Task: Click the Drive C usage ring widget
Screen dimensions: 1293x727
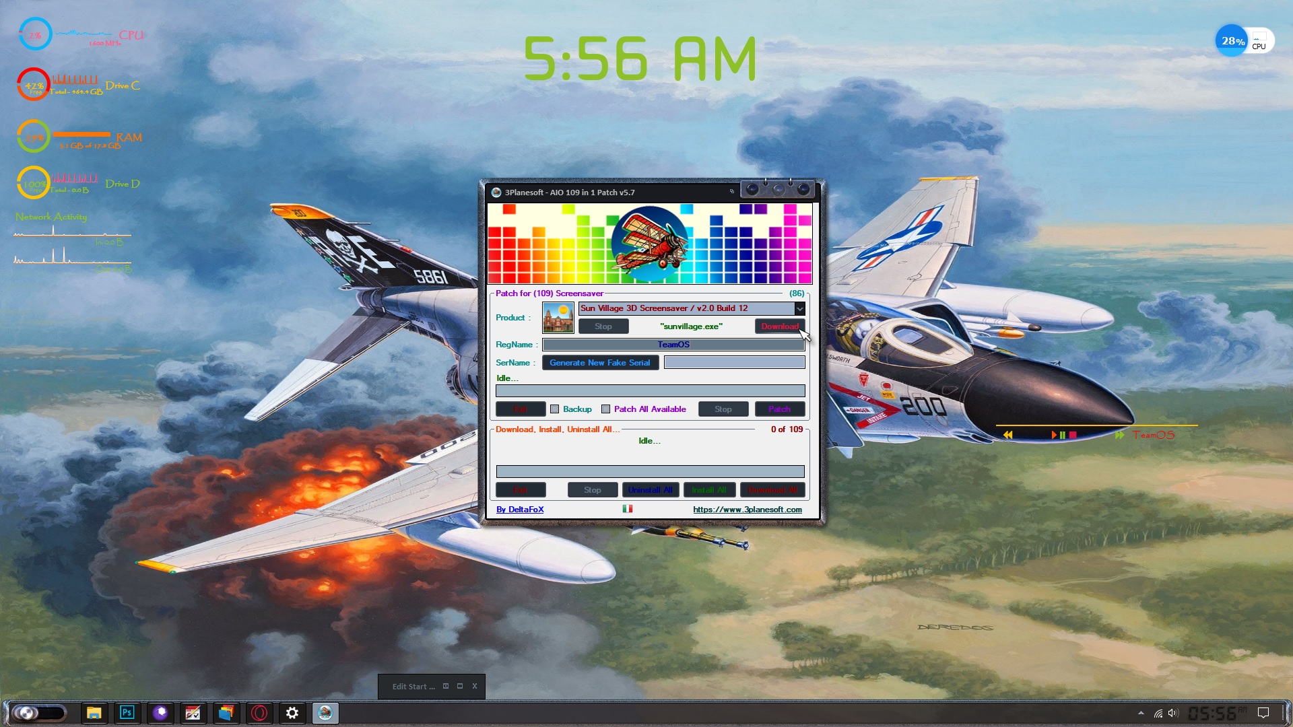Action: [34, 85]
